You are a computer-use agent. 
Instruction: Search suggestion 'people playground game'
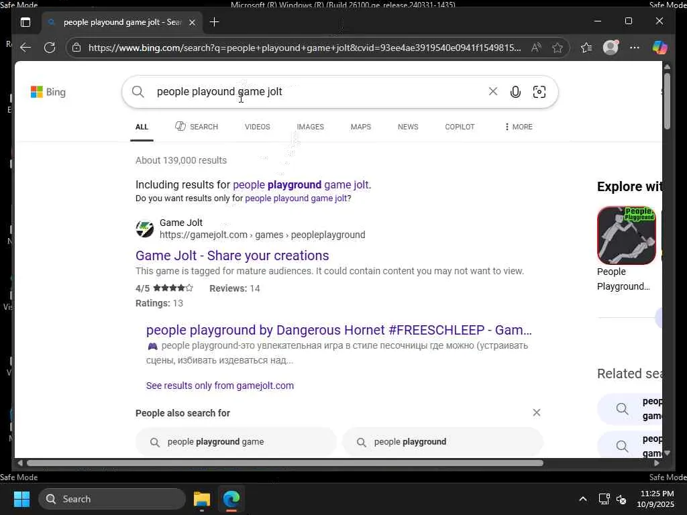236,442
